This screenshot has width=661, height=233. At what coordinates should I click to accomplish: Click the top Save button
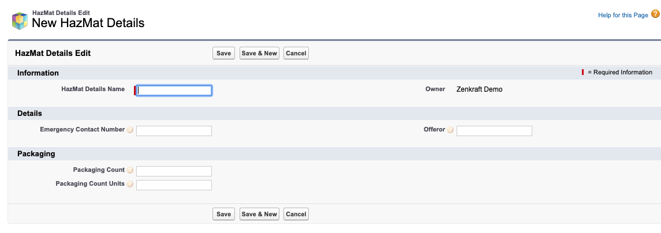coord(223,53)
